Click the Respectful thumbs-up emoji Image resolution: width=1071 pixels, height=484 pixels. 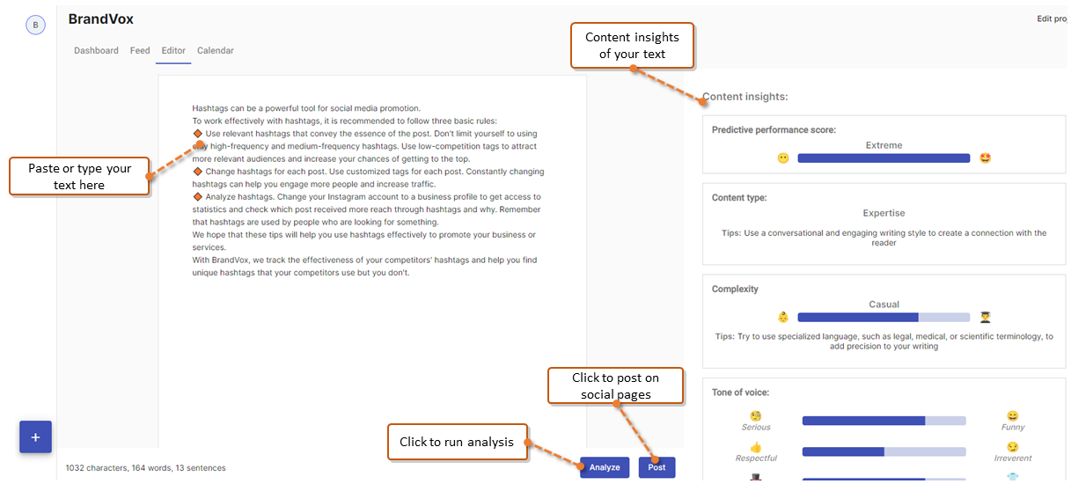pos(756,447)
